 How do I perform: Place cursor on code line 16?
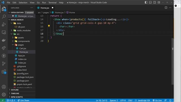(67, 27)
